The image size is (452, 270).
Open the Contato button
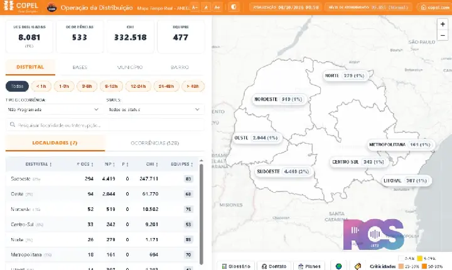pyautogui.click(x=274, y=266)
